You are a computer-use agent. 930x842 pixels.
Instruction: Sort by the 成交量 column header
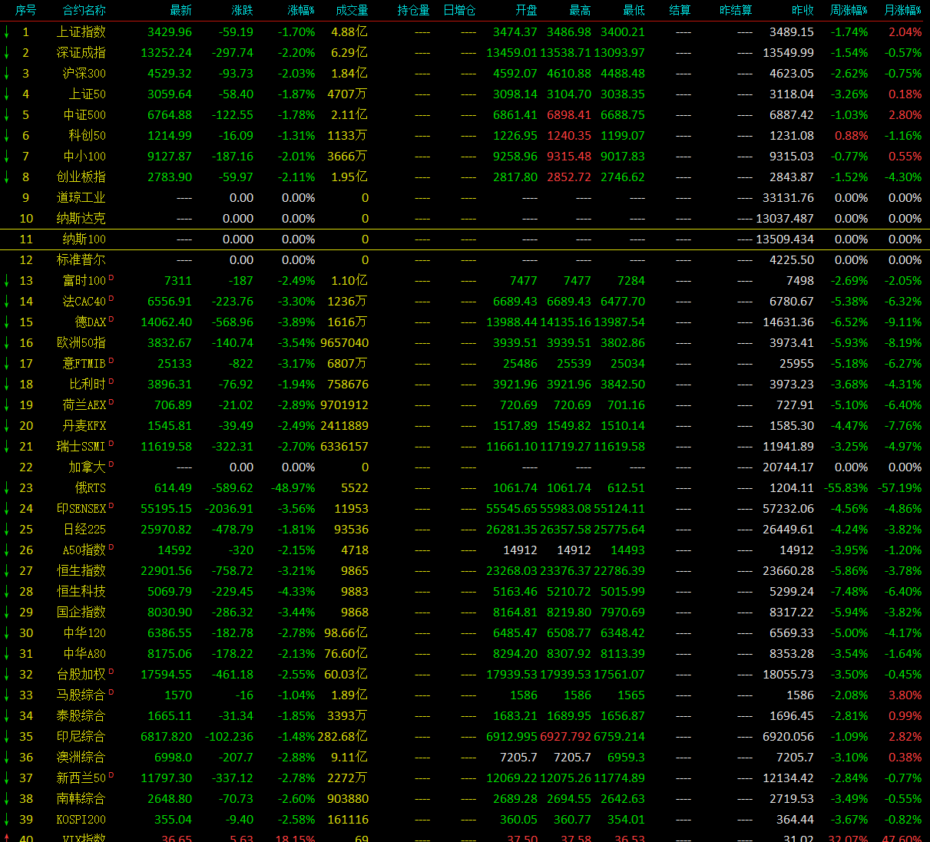(352, 10)
